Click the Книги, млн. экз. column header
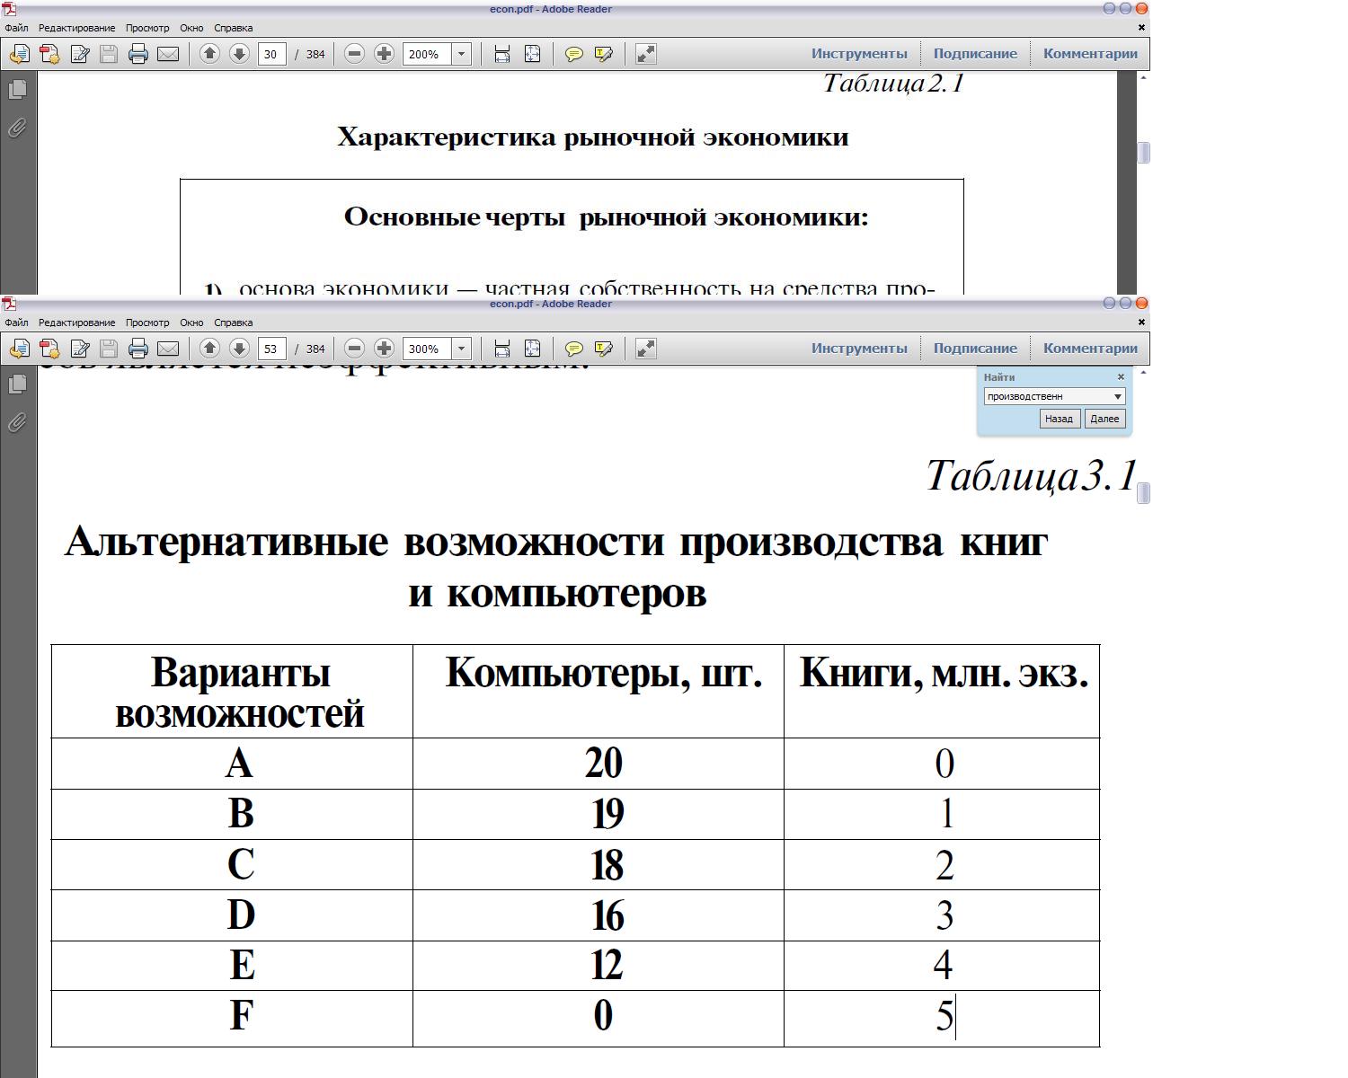This screenshot has width=1348, height=1078. (x=944, y=673)
